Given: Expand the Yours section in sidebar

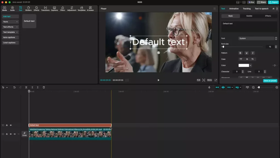Looking at the screenshot, I should [x=10, y=21].
